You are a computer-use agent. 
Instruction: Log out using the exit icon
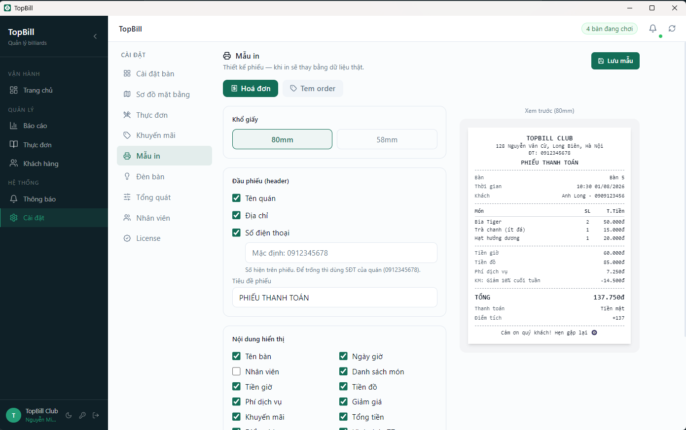[x=96, y=415]
